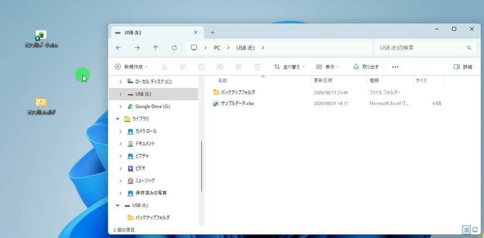Select Google Drive (G:) in sidebar

click(153, 106)
